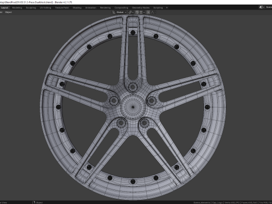The width and height of the screenshot is (272, 204).
Task: Select the Shading workspace tab
Action: (77, 8)
